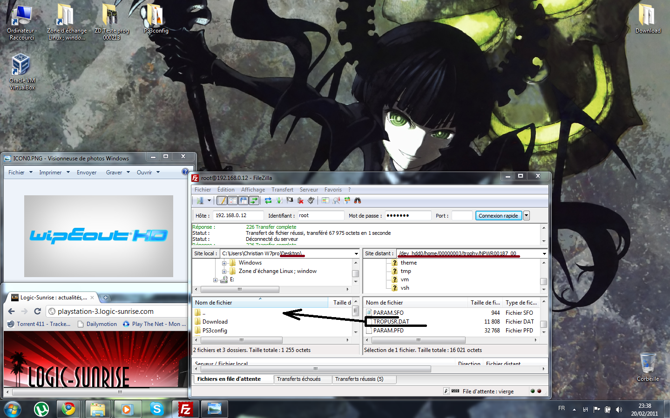The height and width of the screenshot is (418, 670).
Task: Sort local files by Nom de fichier
Action: 260,303
